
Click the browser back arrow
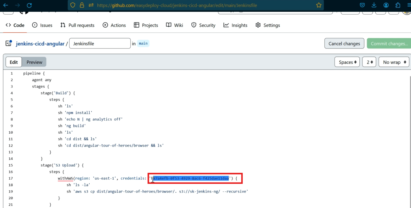[x=6, y=5]
